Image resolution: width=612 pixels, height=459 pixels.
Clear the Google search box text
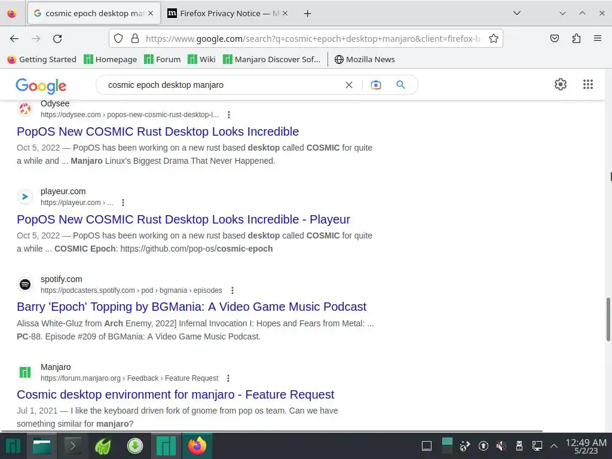[x=349, y=85]
